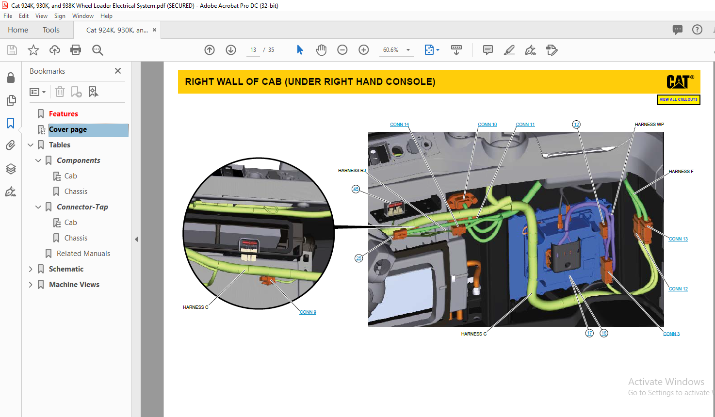
Task: Print the document with the printer icon
Action: pyautogui.click(x=76, y=50)
